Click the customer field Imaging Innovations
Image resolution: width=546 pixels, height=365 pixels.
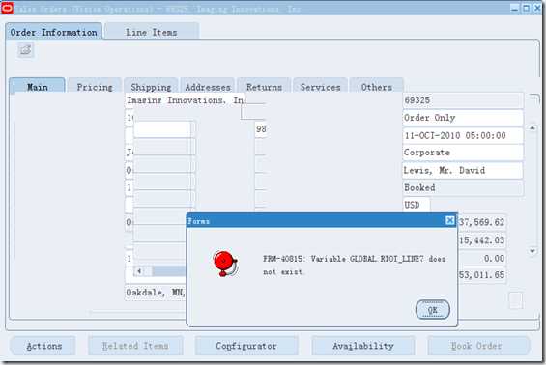[x=186, y=100]
